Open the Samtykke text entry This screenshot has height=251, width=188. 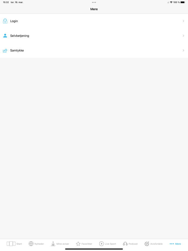pos(17,51)
